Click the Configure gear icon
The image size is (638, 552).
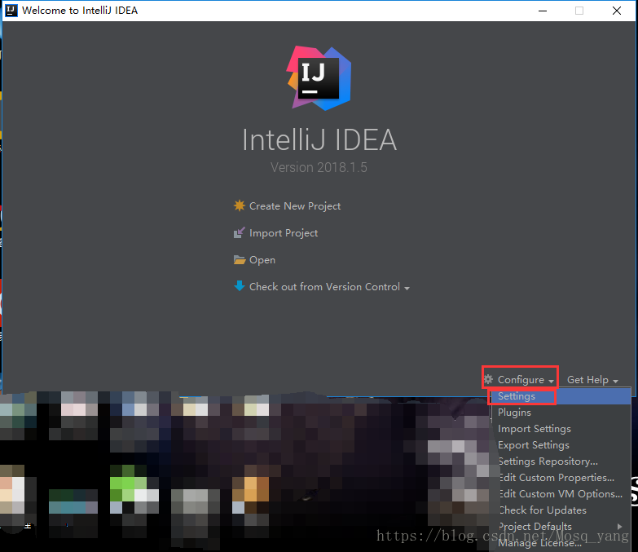[488, 379]
